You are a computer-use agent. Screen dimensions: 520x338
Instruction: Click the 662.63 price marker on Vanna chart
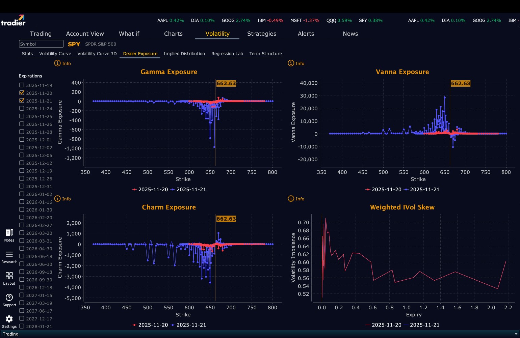click(x=461, y=83)
